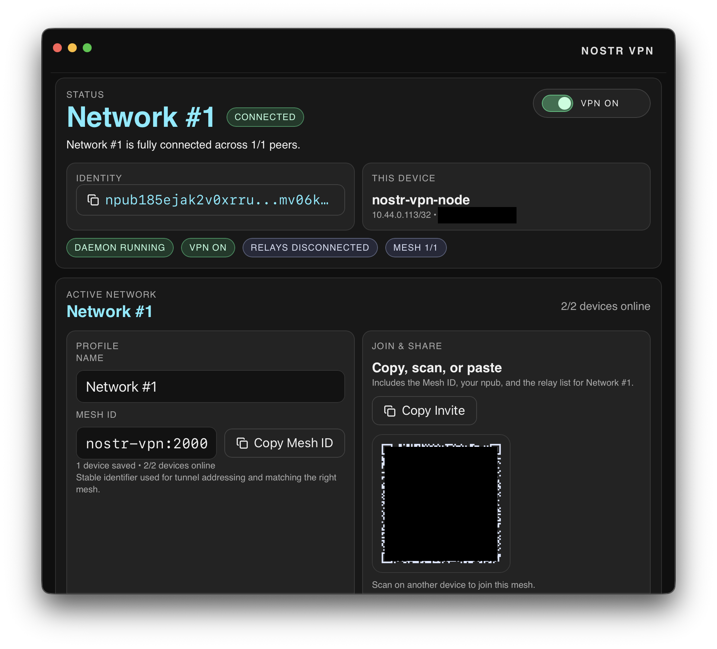The width and height of the screenshot is (717, 649).
Task: Click the large Network #1 status heading
Action: coord(140,117)
